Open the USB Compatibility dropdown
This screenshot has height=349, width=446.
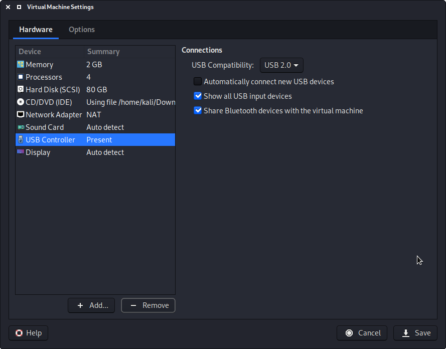click(x=281, y=65)
